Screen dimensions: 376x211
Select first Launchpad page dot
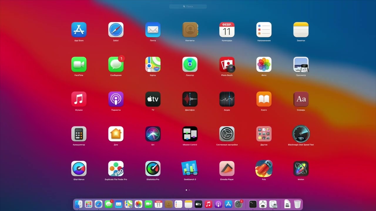pos(186,190)
